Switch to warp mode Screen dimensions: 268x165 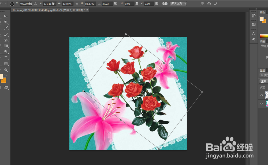click(x=202, y=4)
